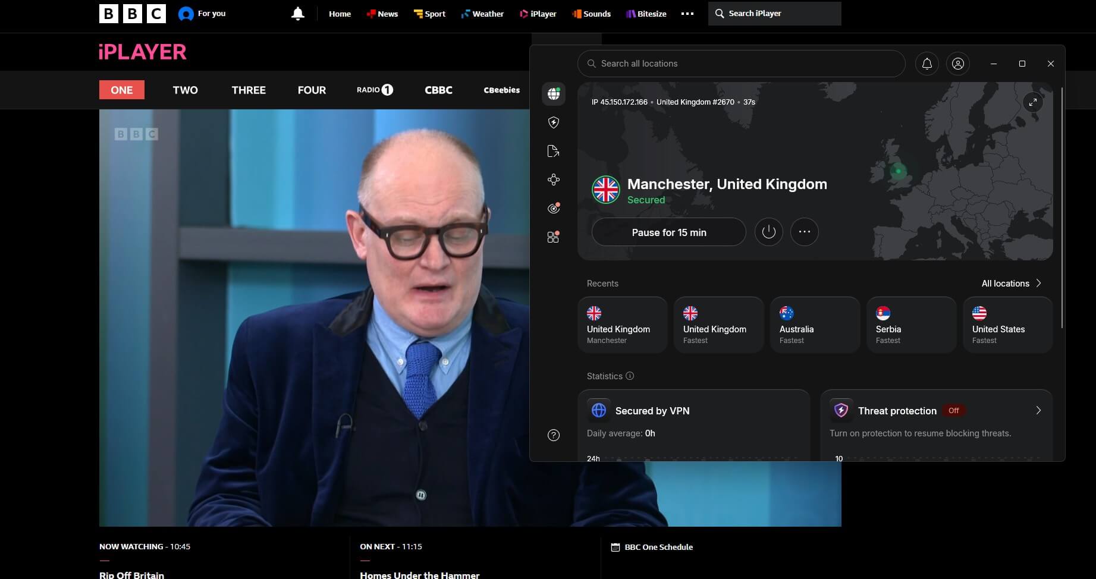Open the help question mark icon
This screenshot has width=1096, height=579.
tap(554, 435)
